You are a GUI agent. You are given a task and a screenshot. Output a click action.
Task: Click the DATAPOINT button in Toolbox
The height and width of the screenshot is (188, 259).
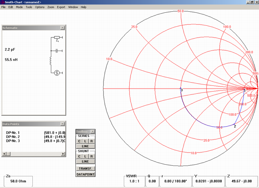coord(85,174)
